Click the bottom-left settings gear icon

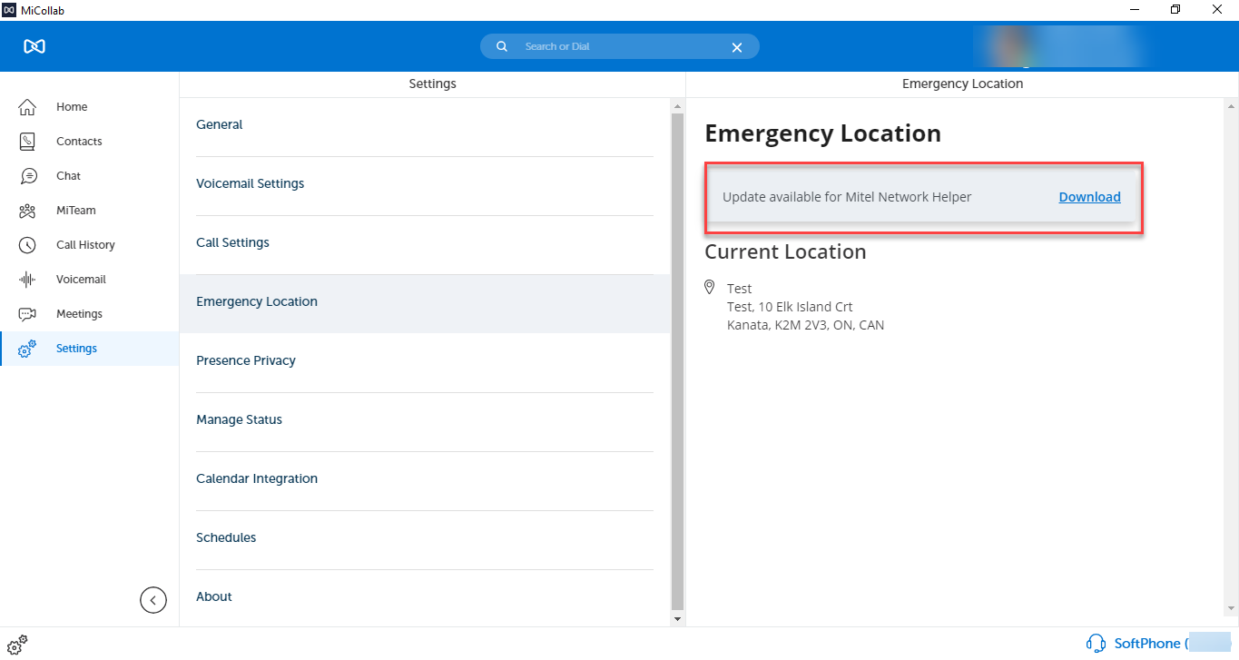tap(16, 645)
